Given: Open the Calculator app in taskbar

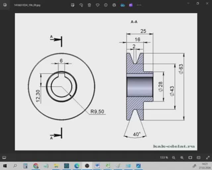Looking at the screenshot, I should [25, 166].
